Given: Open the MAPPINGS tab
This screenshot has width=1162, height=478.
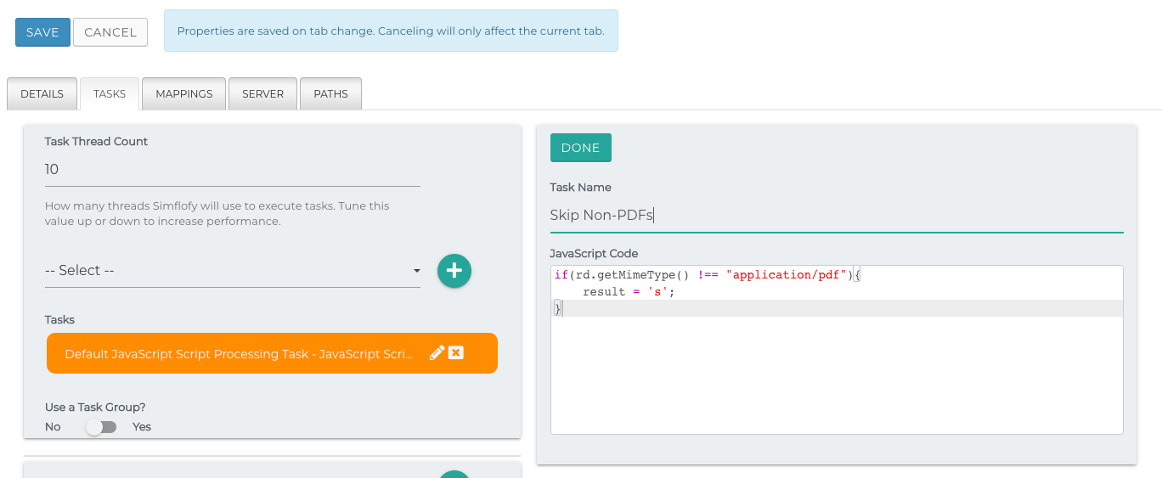Looking at the screenshot, I should click(x=184, y=94).
